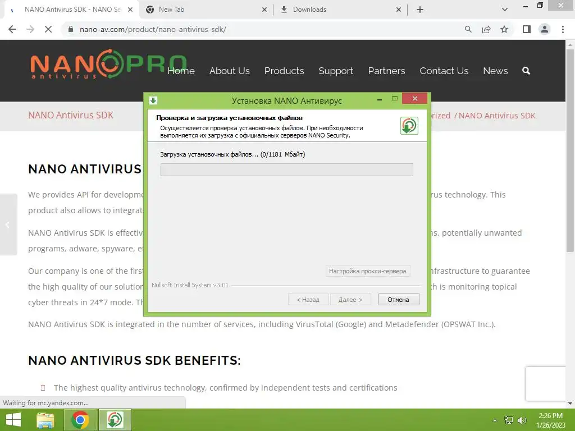
Task: Maximize the Chrome browser window
Action: (540, 6)
